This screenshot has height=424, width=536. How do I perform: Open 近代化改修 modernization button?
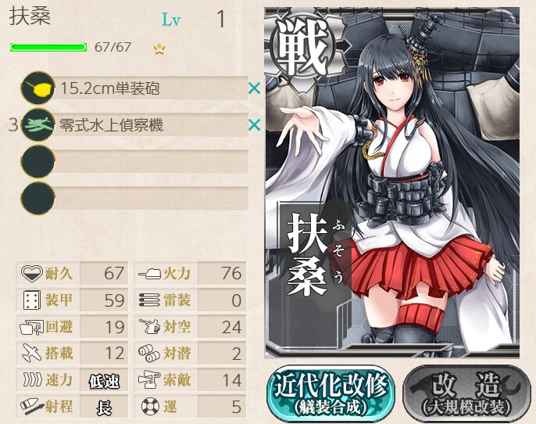coord(331,394)
